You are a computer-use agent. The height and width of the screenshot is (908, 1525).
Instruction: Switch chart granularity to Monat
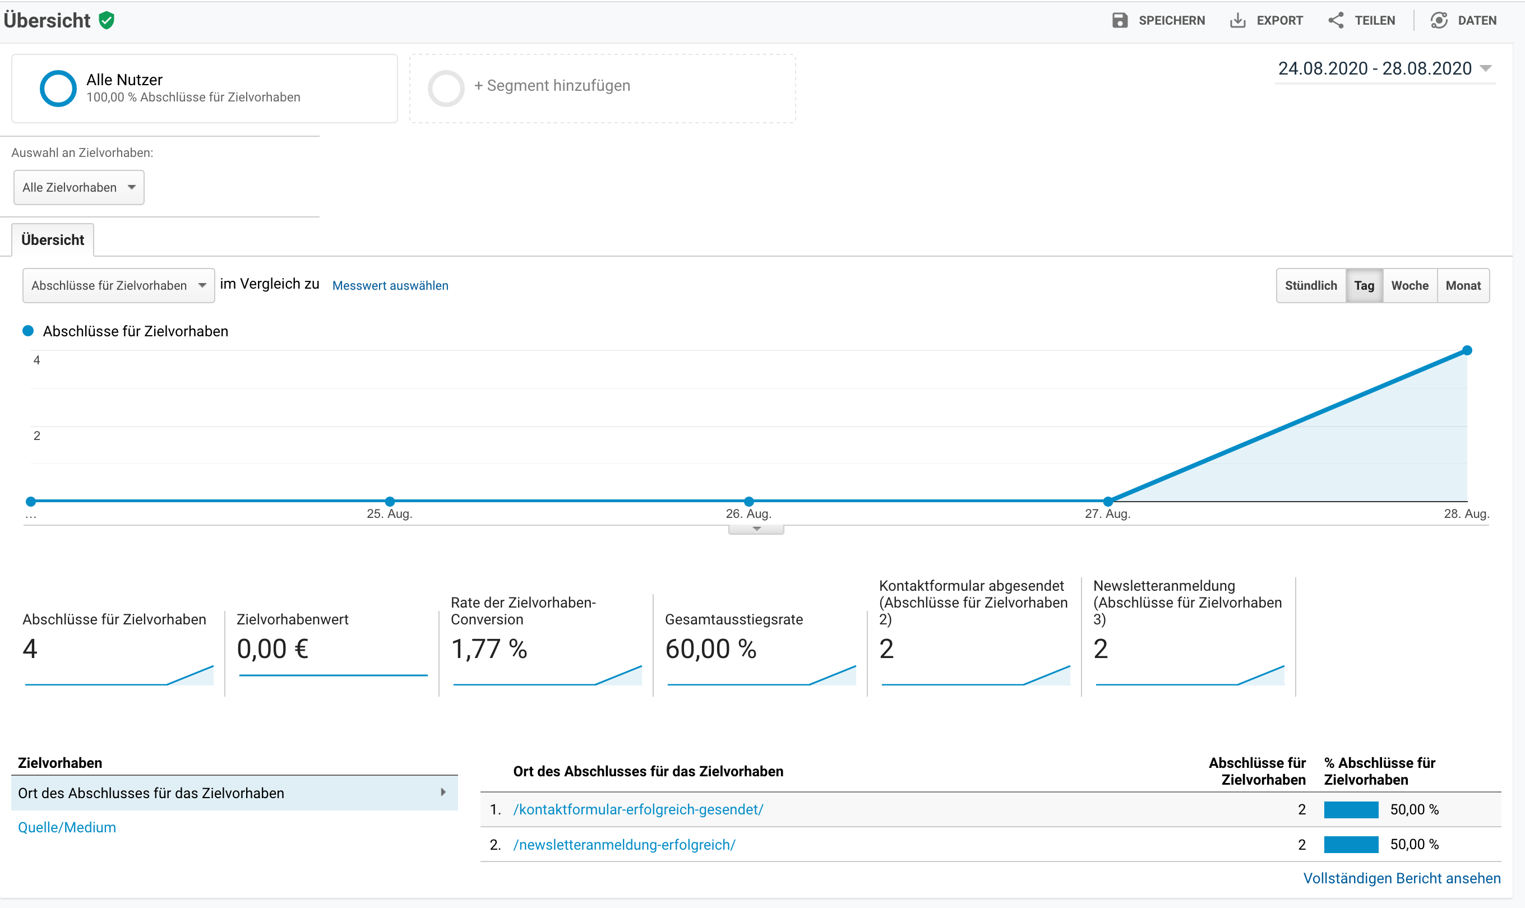point(1463,286)
